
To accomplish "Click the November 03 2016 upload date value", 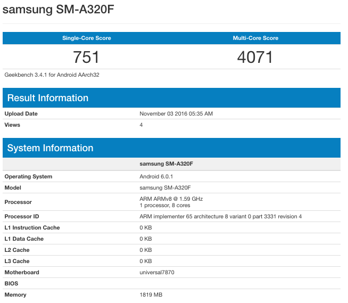I will (176, 114).
